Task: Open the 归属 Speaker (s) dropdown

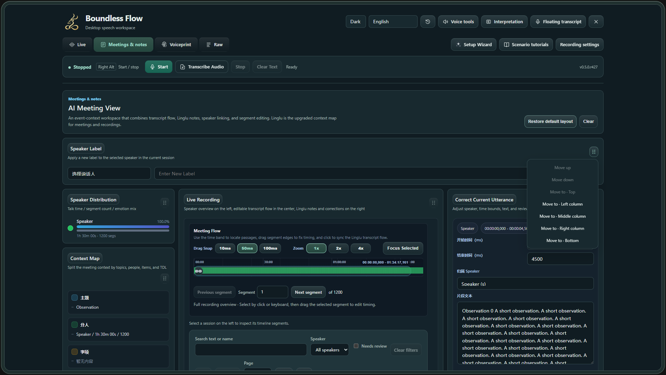Action: tap(525, 284)
